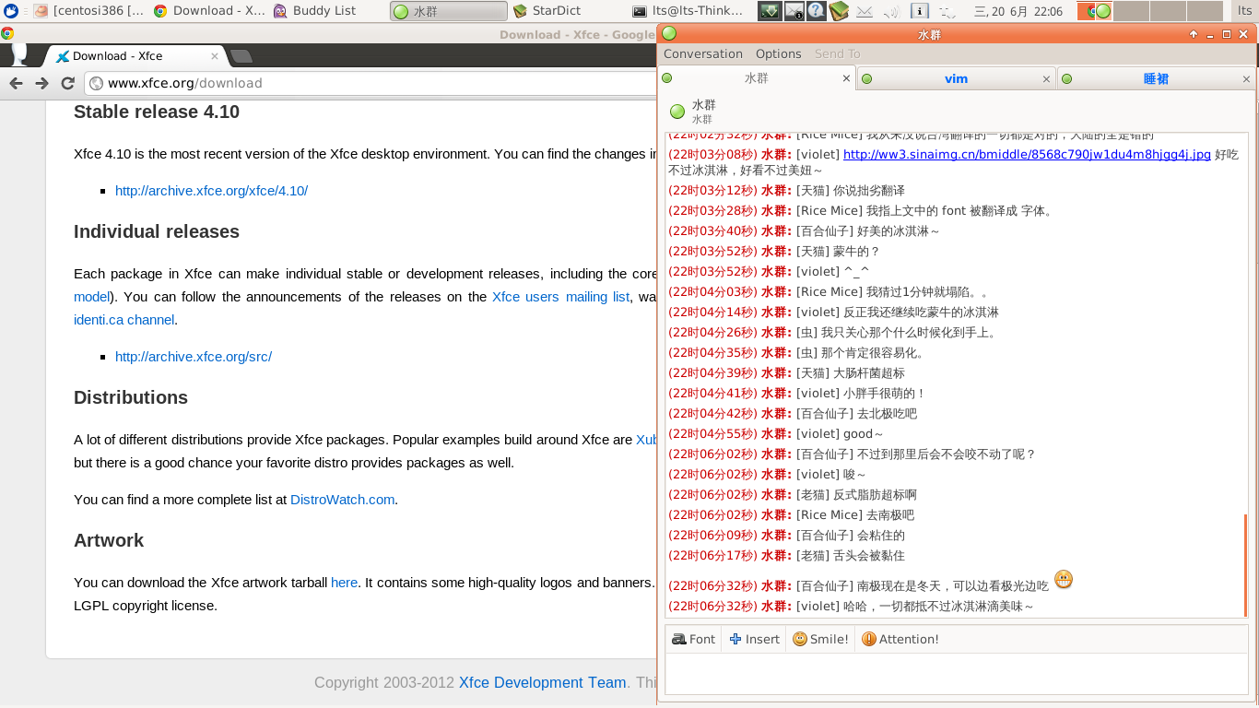Click the Pidgin window menu icon in title bar
Screen dimensions: 1259x708
[x=669, y=33]
